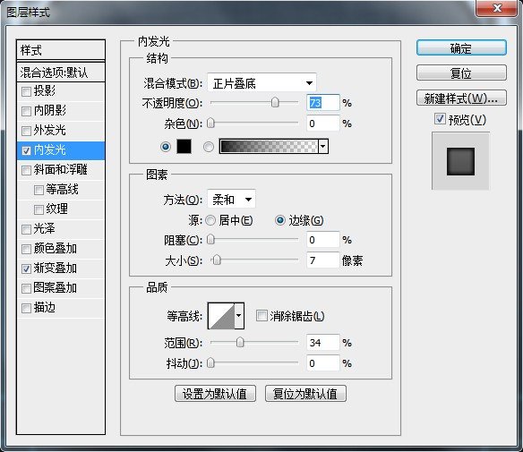Select the gradient glow radio button
The height and width of the screenshot is (452, 523).
[x=209, y=147]
